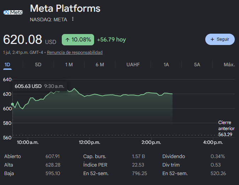This screenshot has width=239, height=185.
Task: Open the three-dot options menu beside NASDAQ: META
Action: [x=73, y=19]
